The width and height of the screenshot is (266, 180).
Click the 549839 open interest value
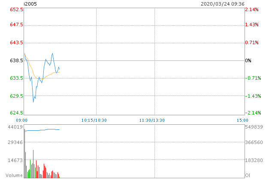[253, 127]
